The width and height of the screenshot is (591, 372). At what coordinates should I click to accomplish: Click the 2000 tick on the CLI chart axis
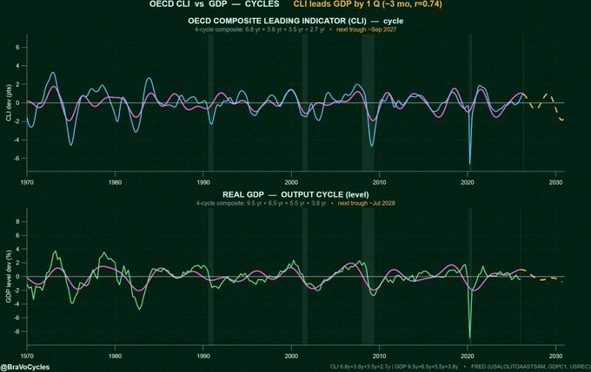291,182
